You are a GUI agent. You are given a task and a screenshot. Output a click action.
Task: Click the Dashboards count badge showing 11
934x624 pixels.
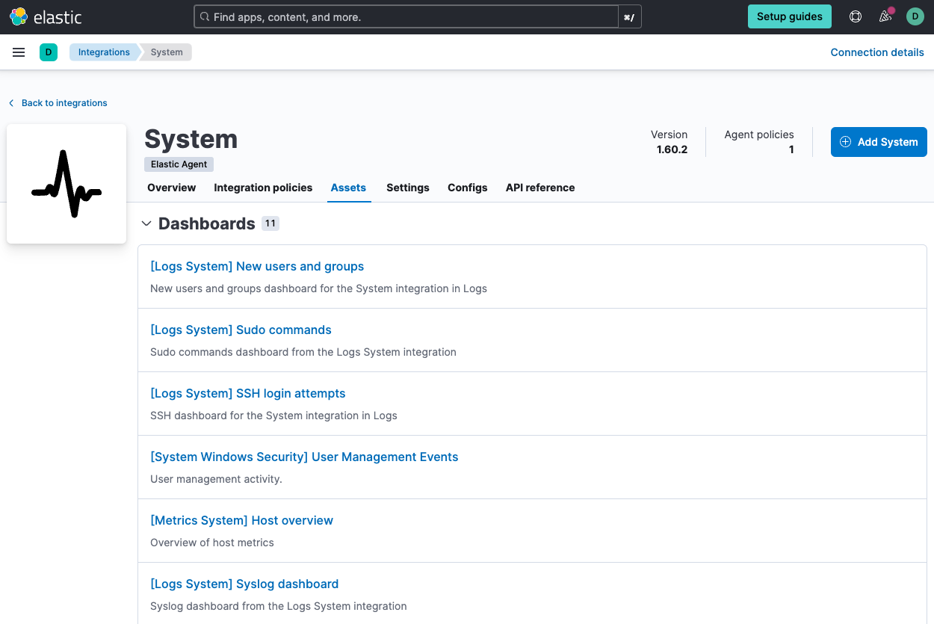click(270, 223)
